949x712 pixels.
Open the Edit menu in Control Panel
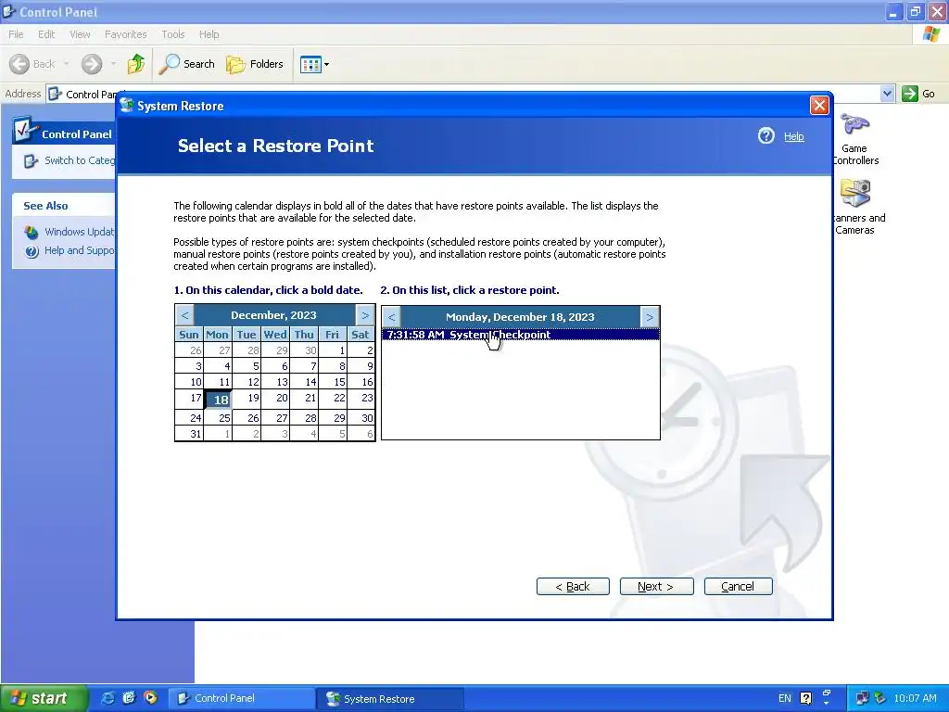pos(46,34)
